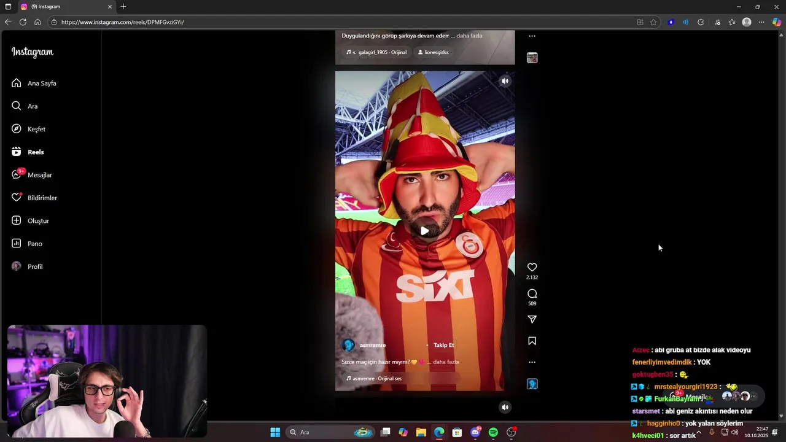Add this page to favorites star
The height and width of the screenshot is (442, 786).
pyautogui.click(x=653, y=22)
